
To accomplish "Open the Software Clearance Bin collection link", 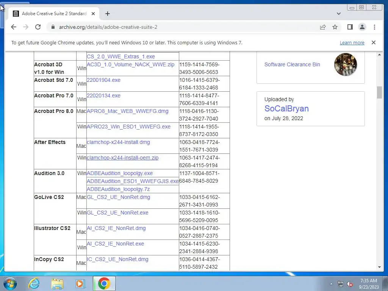I will (292, 64).
